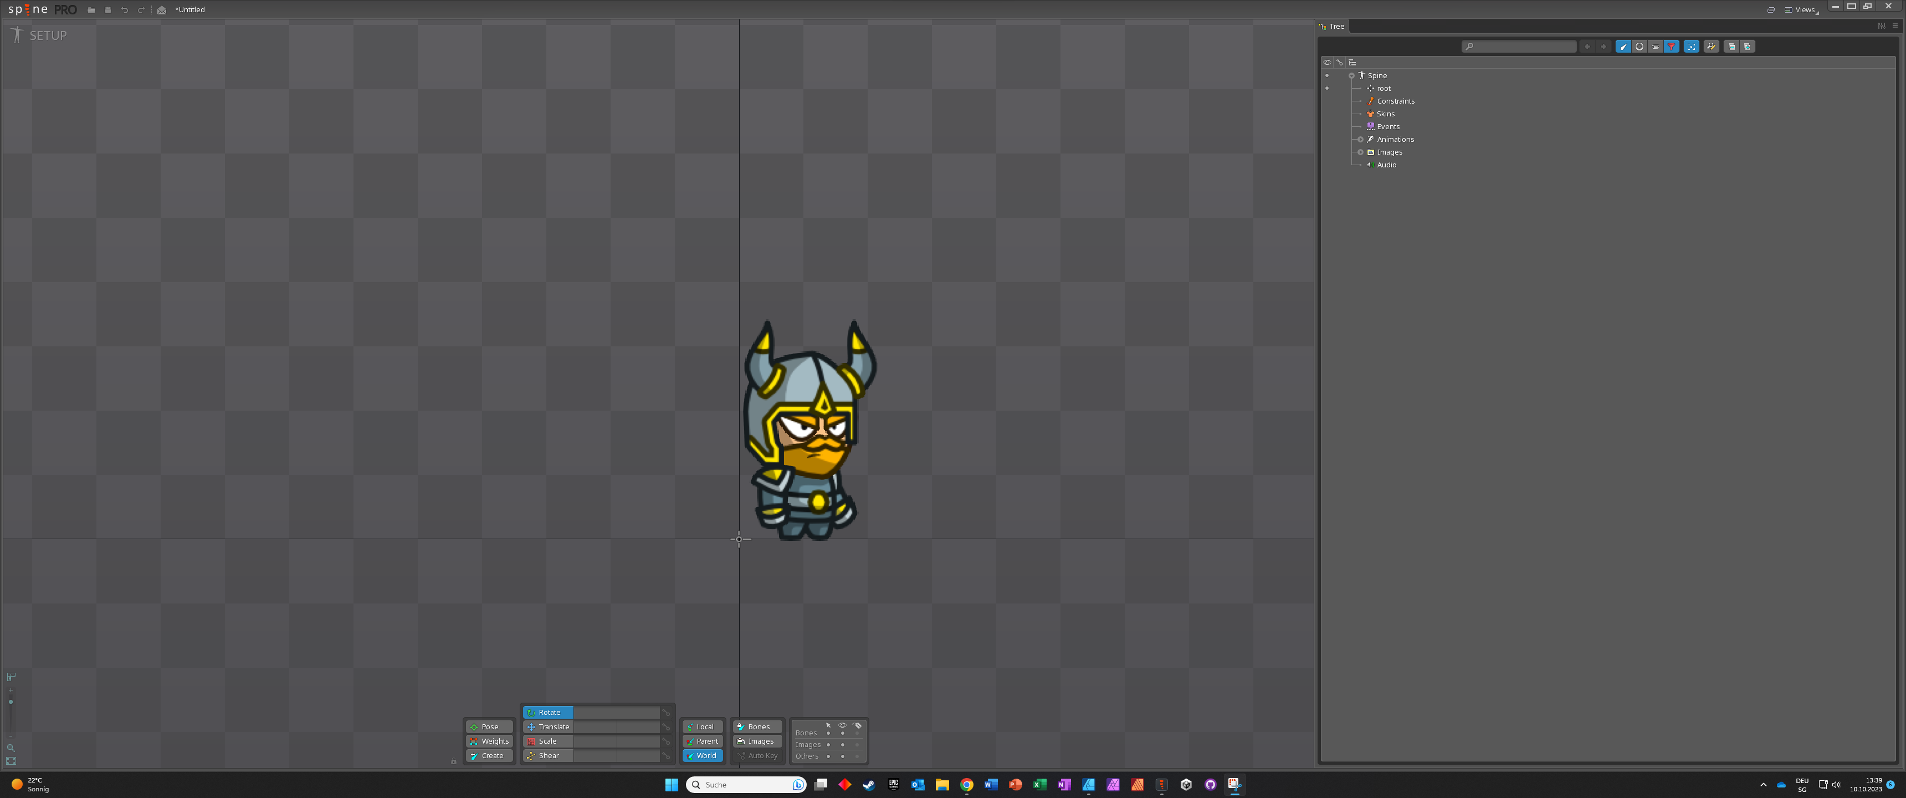The height and width of the screenshot is (798, 1906).
Task: Click the Spine logo menu
Action: coord(42,9)
